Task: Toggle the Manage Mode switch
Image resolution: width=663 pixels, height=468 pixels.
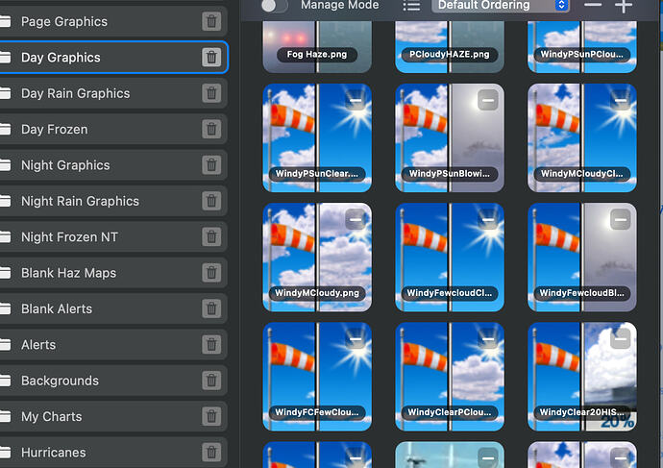Action: (x=275, y=6)
